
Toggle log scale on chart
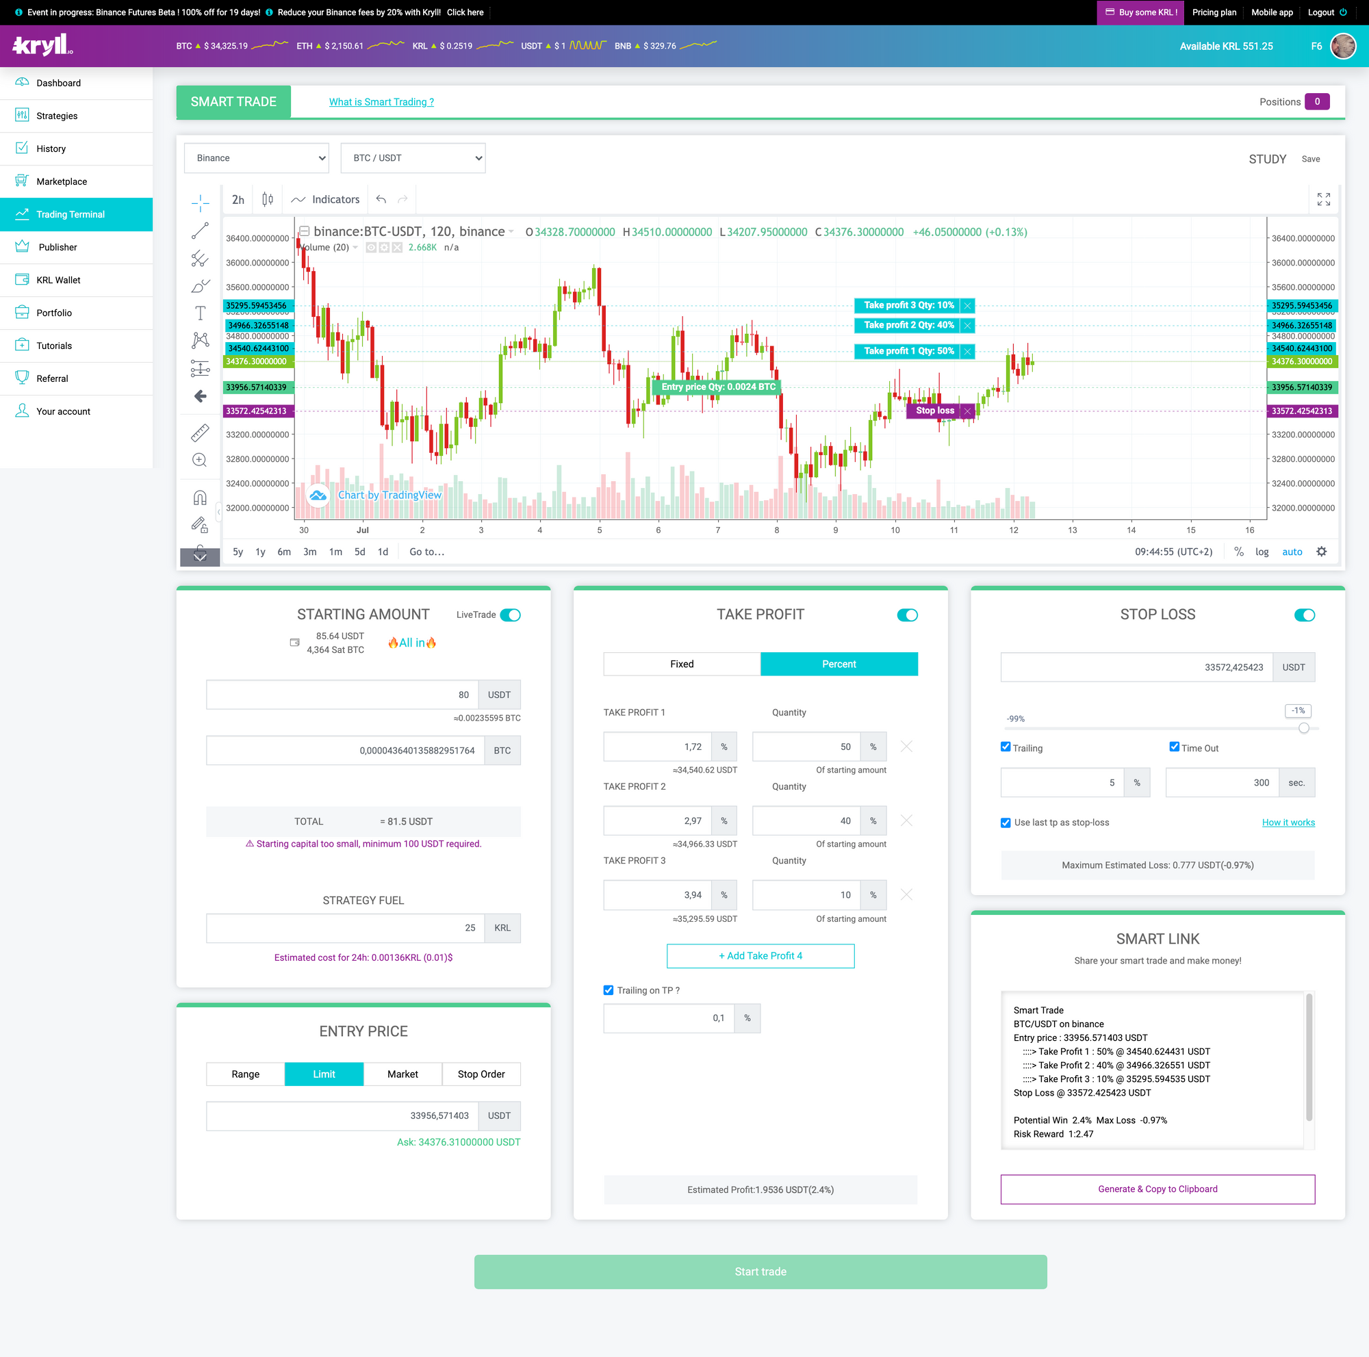click(x=1262, y=552)
